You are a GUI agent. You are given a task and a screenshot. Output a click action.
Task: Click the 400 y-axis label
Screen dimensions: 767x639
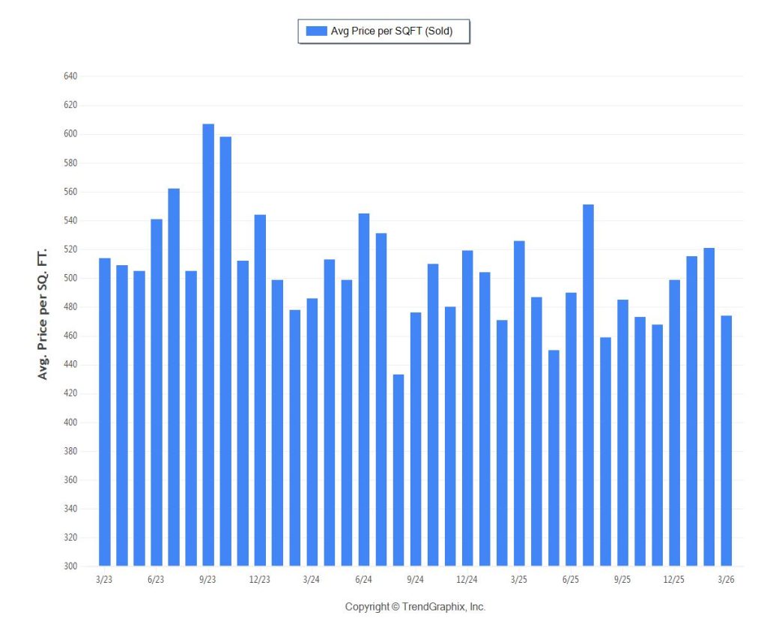point(70,423)
